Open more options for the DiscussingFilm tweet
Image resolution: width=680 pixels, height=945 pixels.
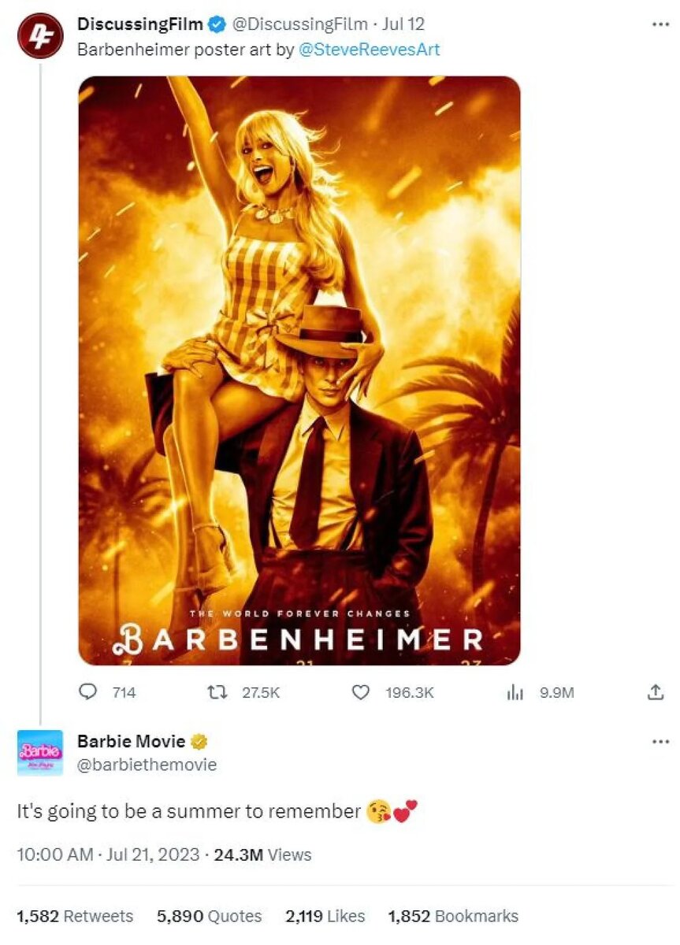point(660,24)
